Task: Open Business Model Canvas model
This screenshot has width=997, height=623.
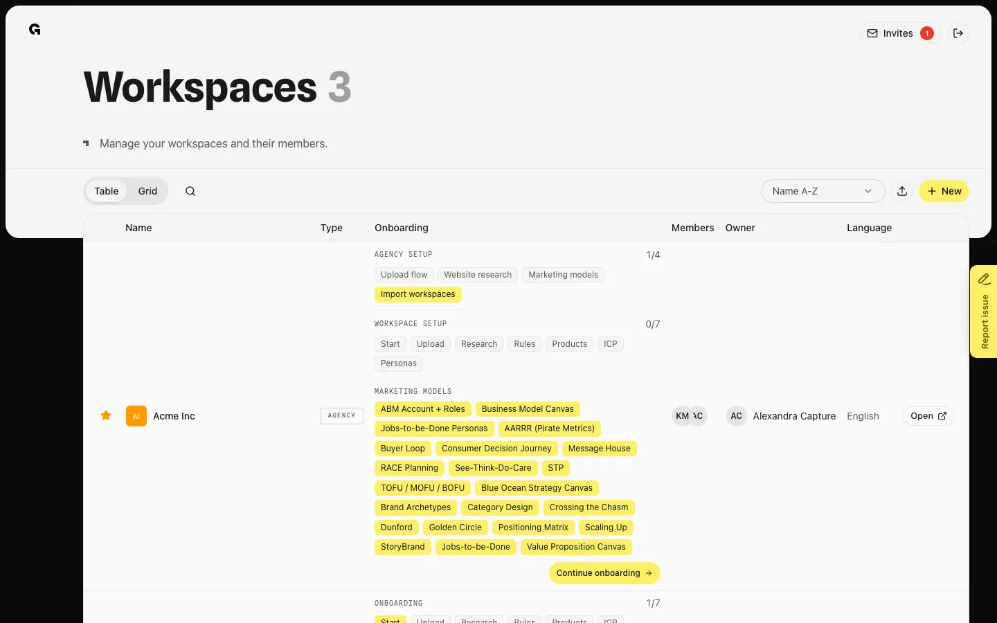Action: (528, 409)
